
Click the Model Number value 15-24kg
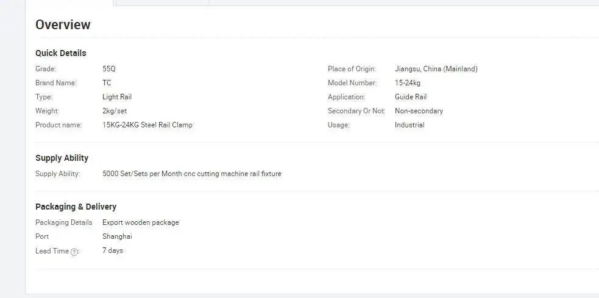click(408, 83)
